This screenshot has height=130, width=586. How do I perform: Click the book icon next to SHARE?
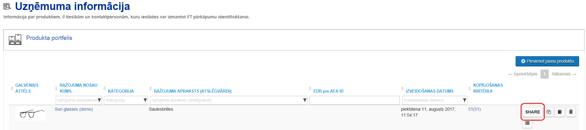pos(560,112)
